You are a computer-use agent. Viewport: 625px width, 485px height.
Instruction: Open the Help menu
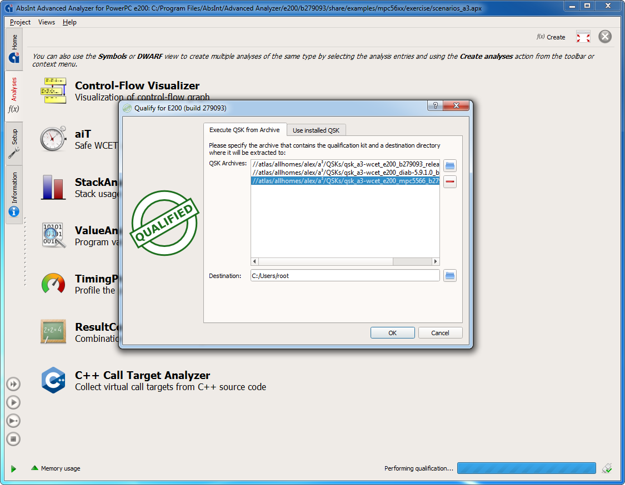(69, 22)
